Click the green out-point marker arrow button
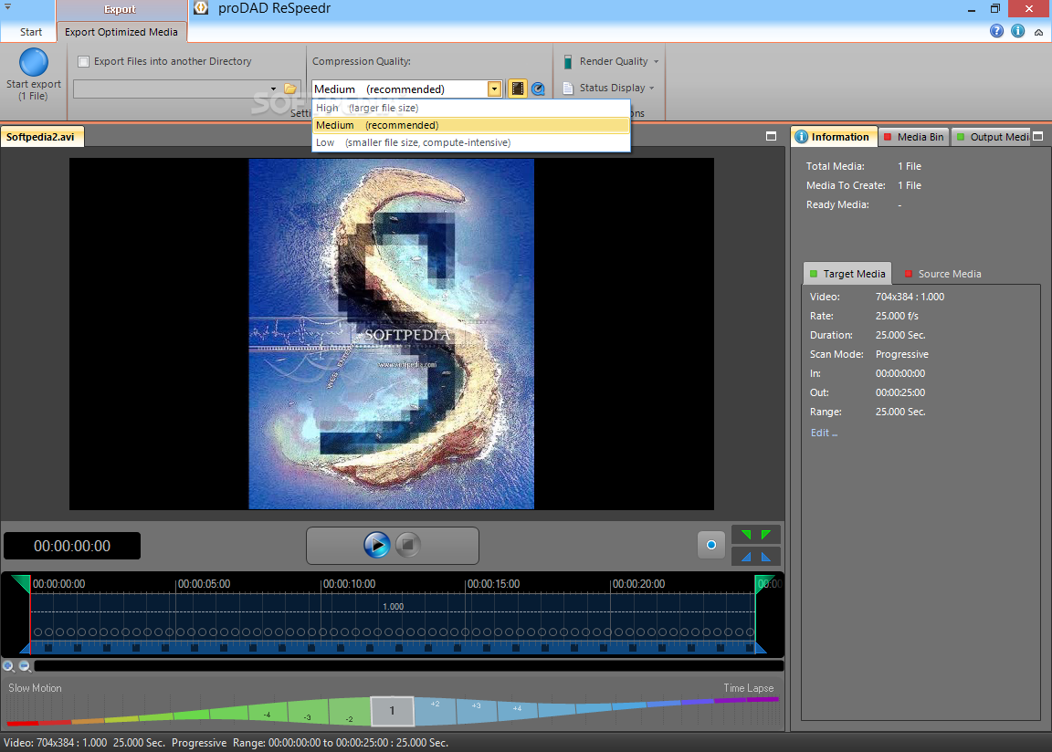The height and width of the screenshot is (752, 1052). 765,534
